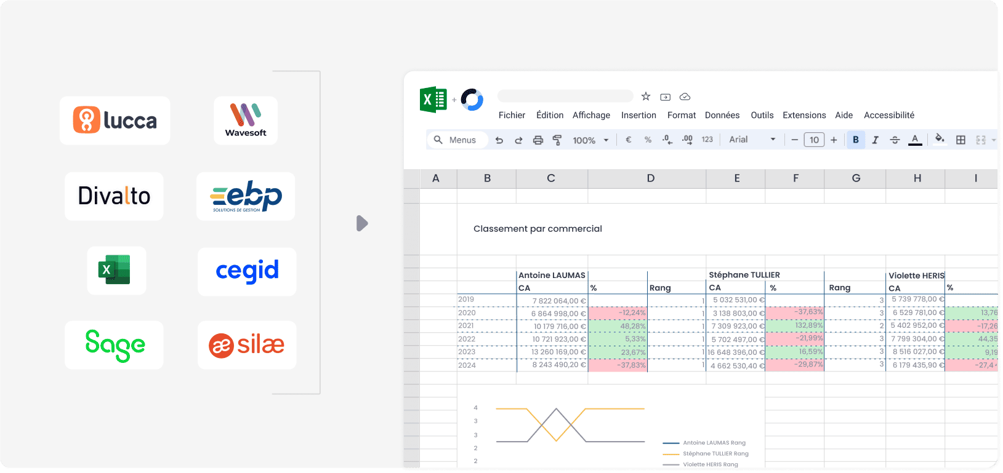Click the 'Antoine LAUMAS' header cell
Screen dimensions: 1003x473
tap(552, 275)
